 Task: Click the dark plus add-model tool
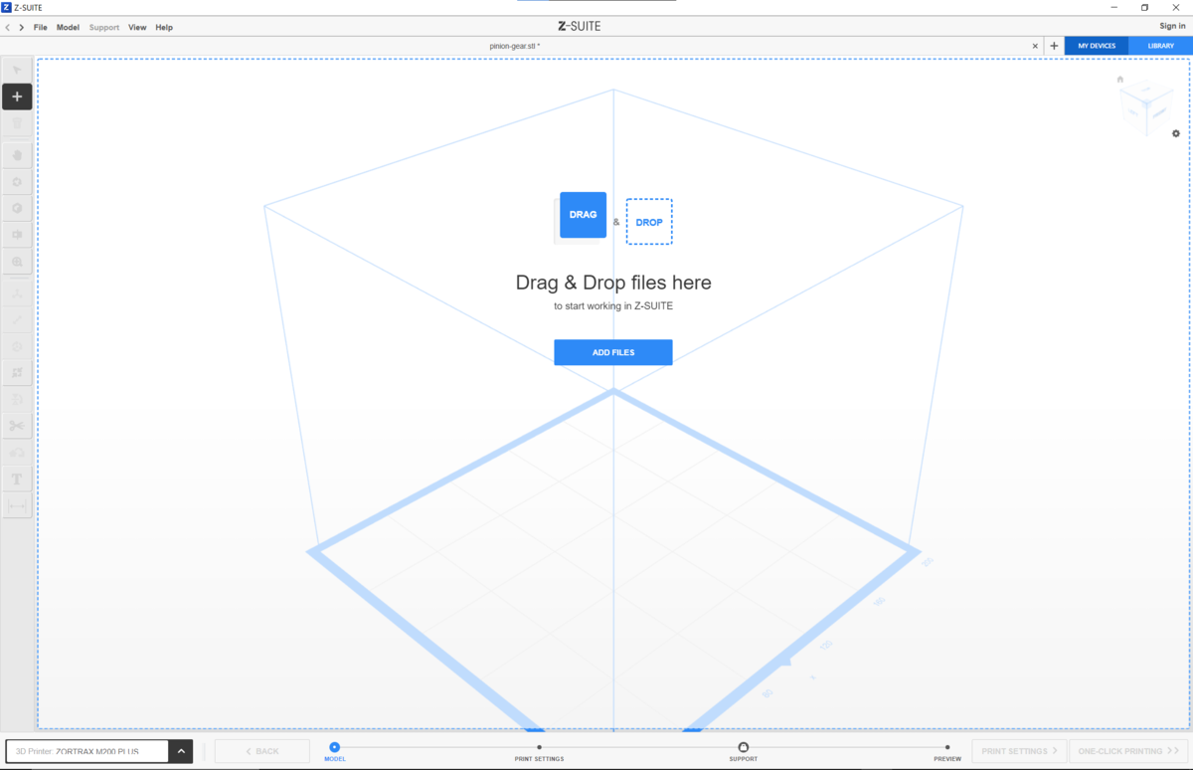tap(17, 96)
